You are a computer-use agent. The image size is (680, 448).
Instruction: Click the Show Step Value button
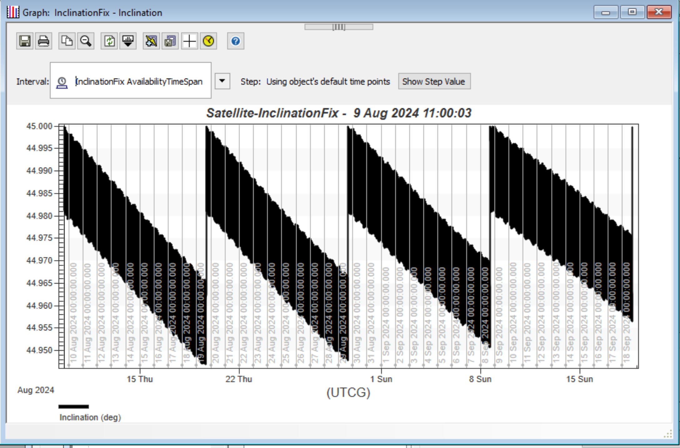click(x=434, y=81)
